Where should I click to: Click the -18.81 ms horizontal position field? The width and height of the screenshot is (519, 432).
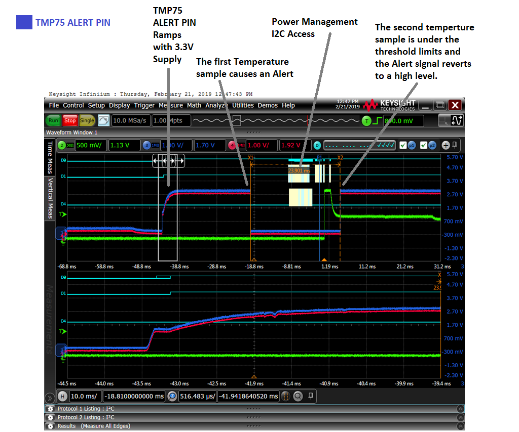click(134, 396)
